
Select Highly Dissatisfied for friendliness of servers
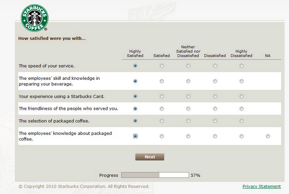click(242, 109)
